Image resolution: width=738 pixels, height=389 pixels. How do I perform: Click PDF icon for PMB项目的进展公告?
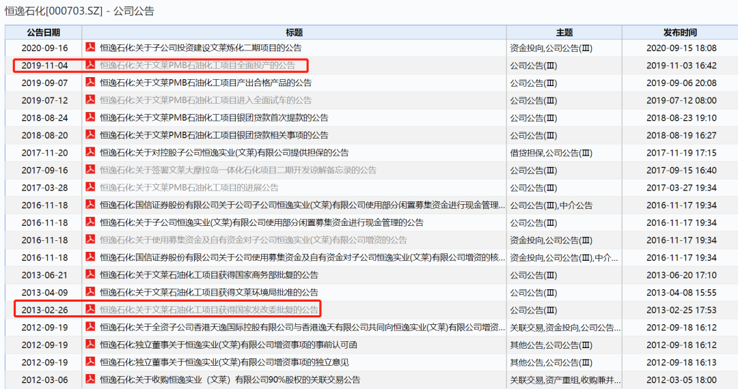point(90,187)
